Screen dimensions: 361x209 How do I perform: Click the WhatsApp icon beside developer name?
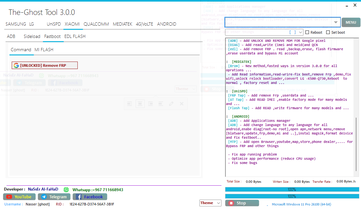(66, 190)
